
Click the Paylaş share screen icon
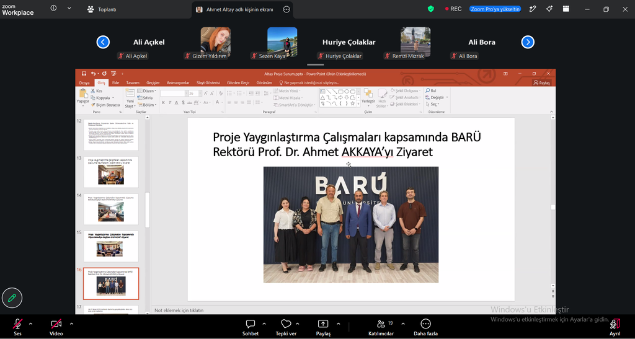coord(322,324)
